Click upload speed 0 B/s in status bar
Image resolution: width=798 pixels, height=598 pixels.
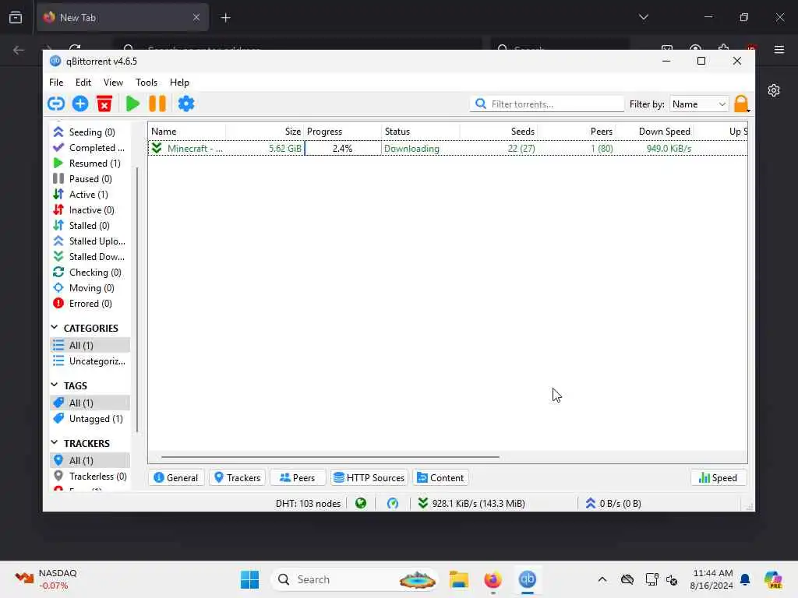613,504
